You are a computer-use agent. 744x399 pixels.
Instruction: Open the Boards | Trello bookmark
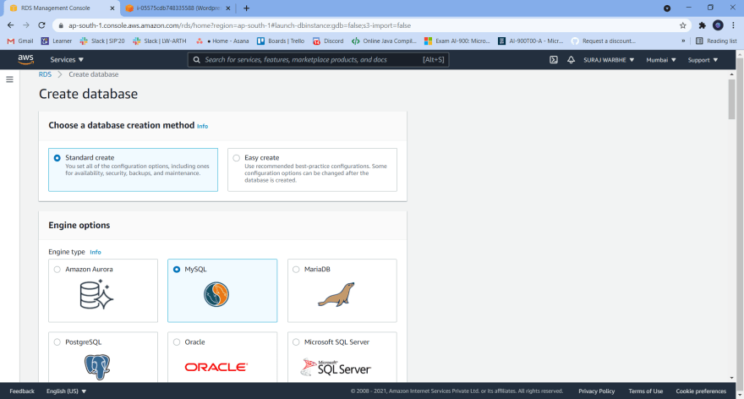(281, 41)
